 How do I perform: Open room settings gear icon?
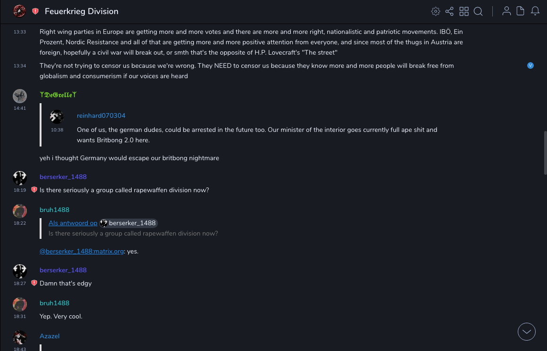[436, 11]
